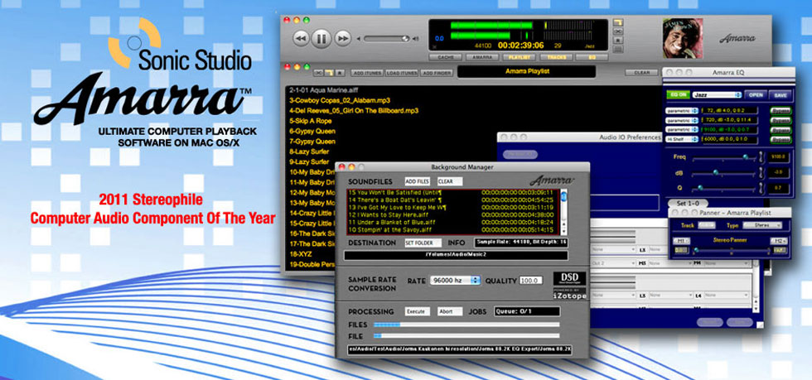812x380 pixels.
Task: Click OPEN in Amarra EQ
Action: (x=756, y=95)
